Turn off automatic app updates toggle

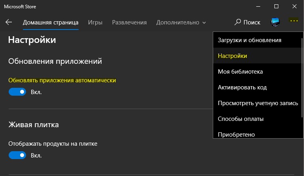pos(17,92)
